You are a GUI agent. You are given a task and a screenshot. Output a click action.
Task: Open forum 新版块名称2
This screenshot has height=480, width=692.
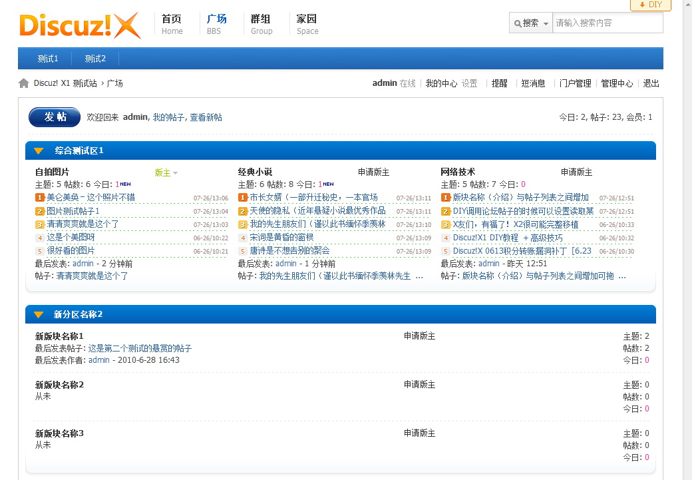[59, 385]
